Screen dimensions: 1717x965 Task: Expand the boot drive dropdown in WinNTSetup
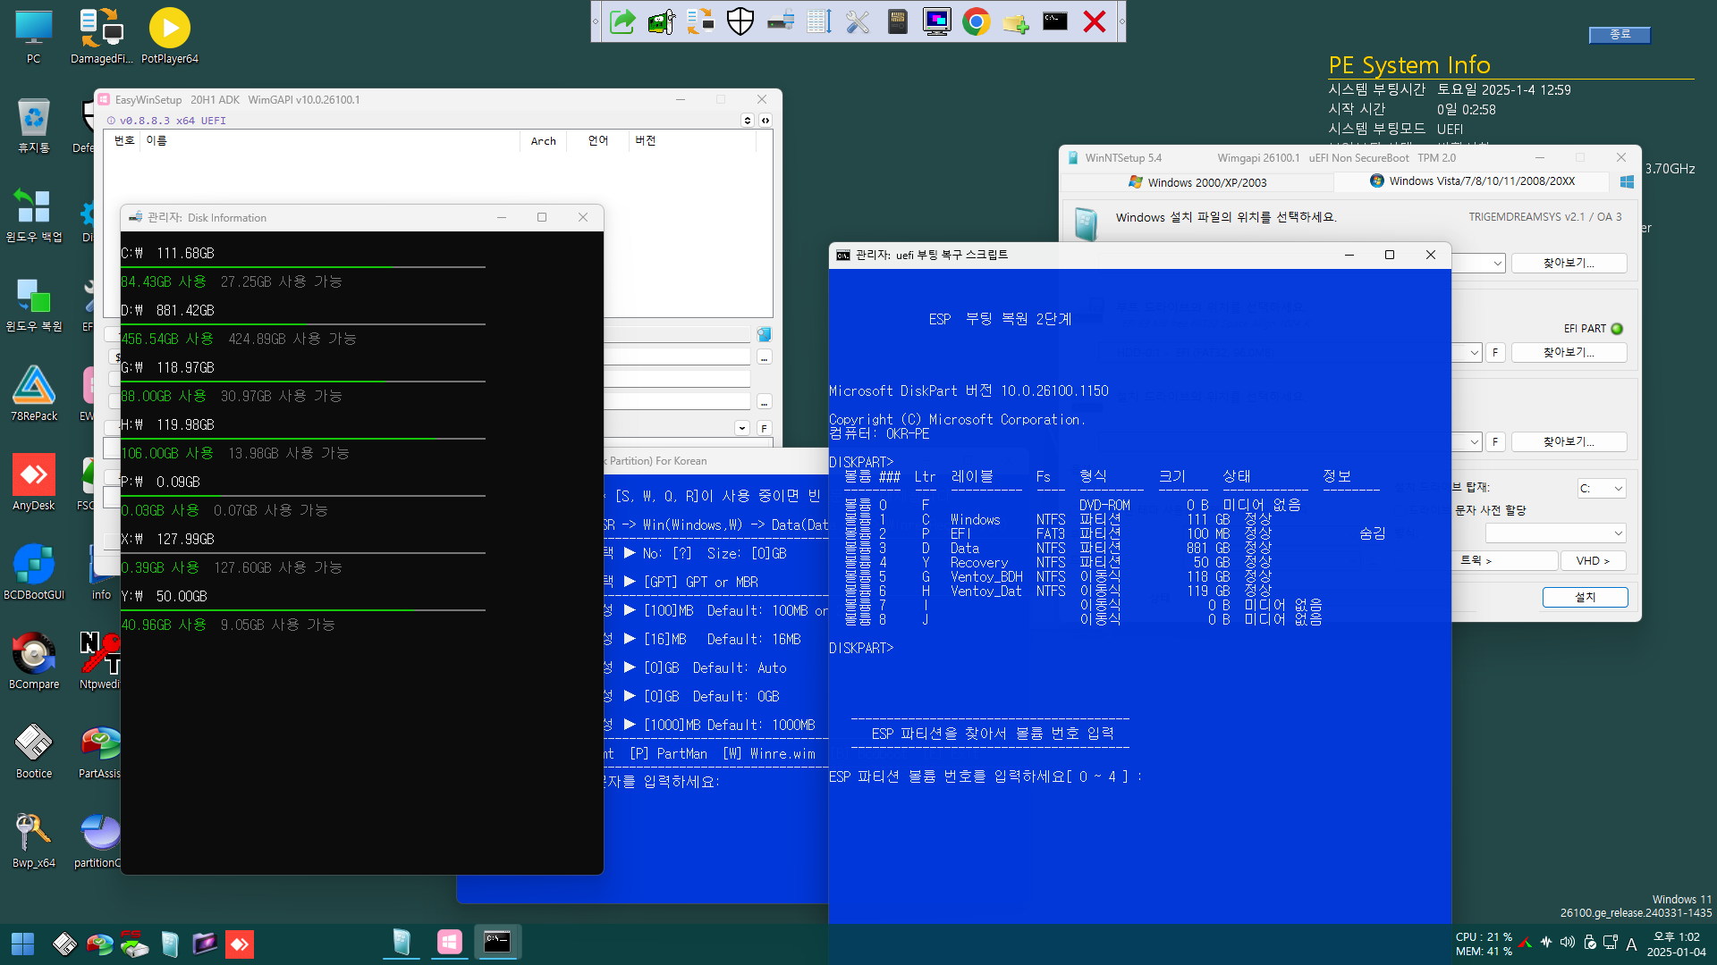click(1474, 352)
